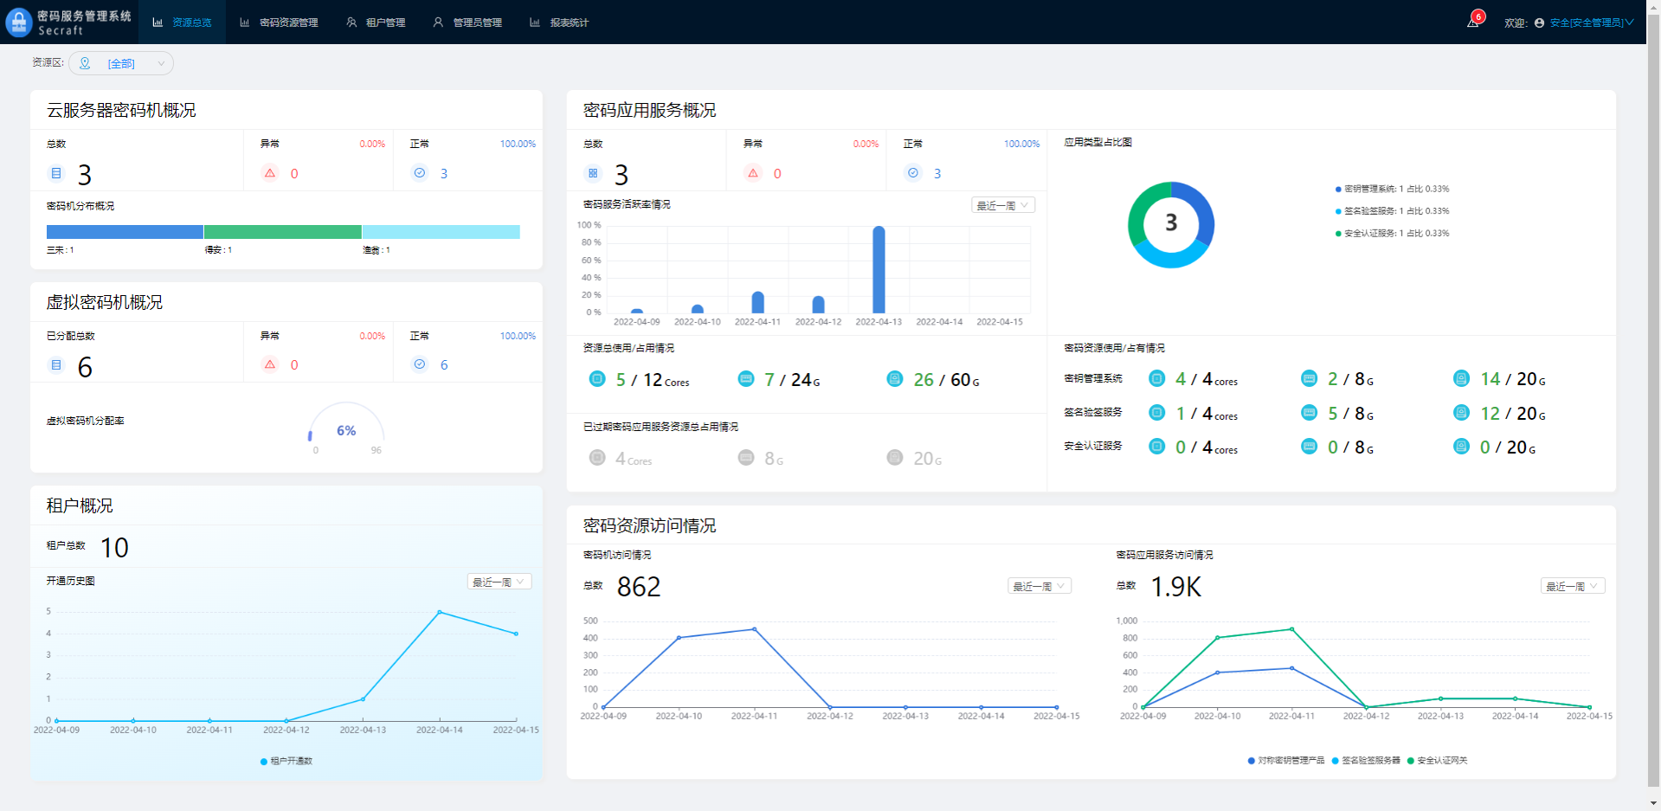Expand the 安全[安全管理员] user menu
The height and width of the screenshot is (811, 1661).
click(1591, 23)
